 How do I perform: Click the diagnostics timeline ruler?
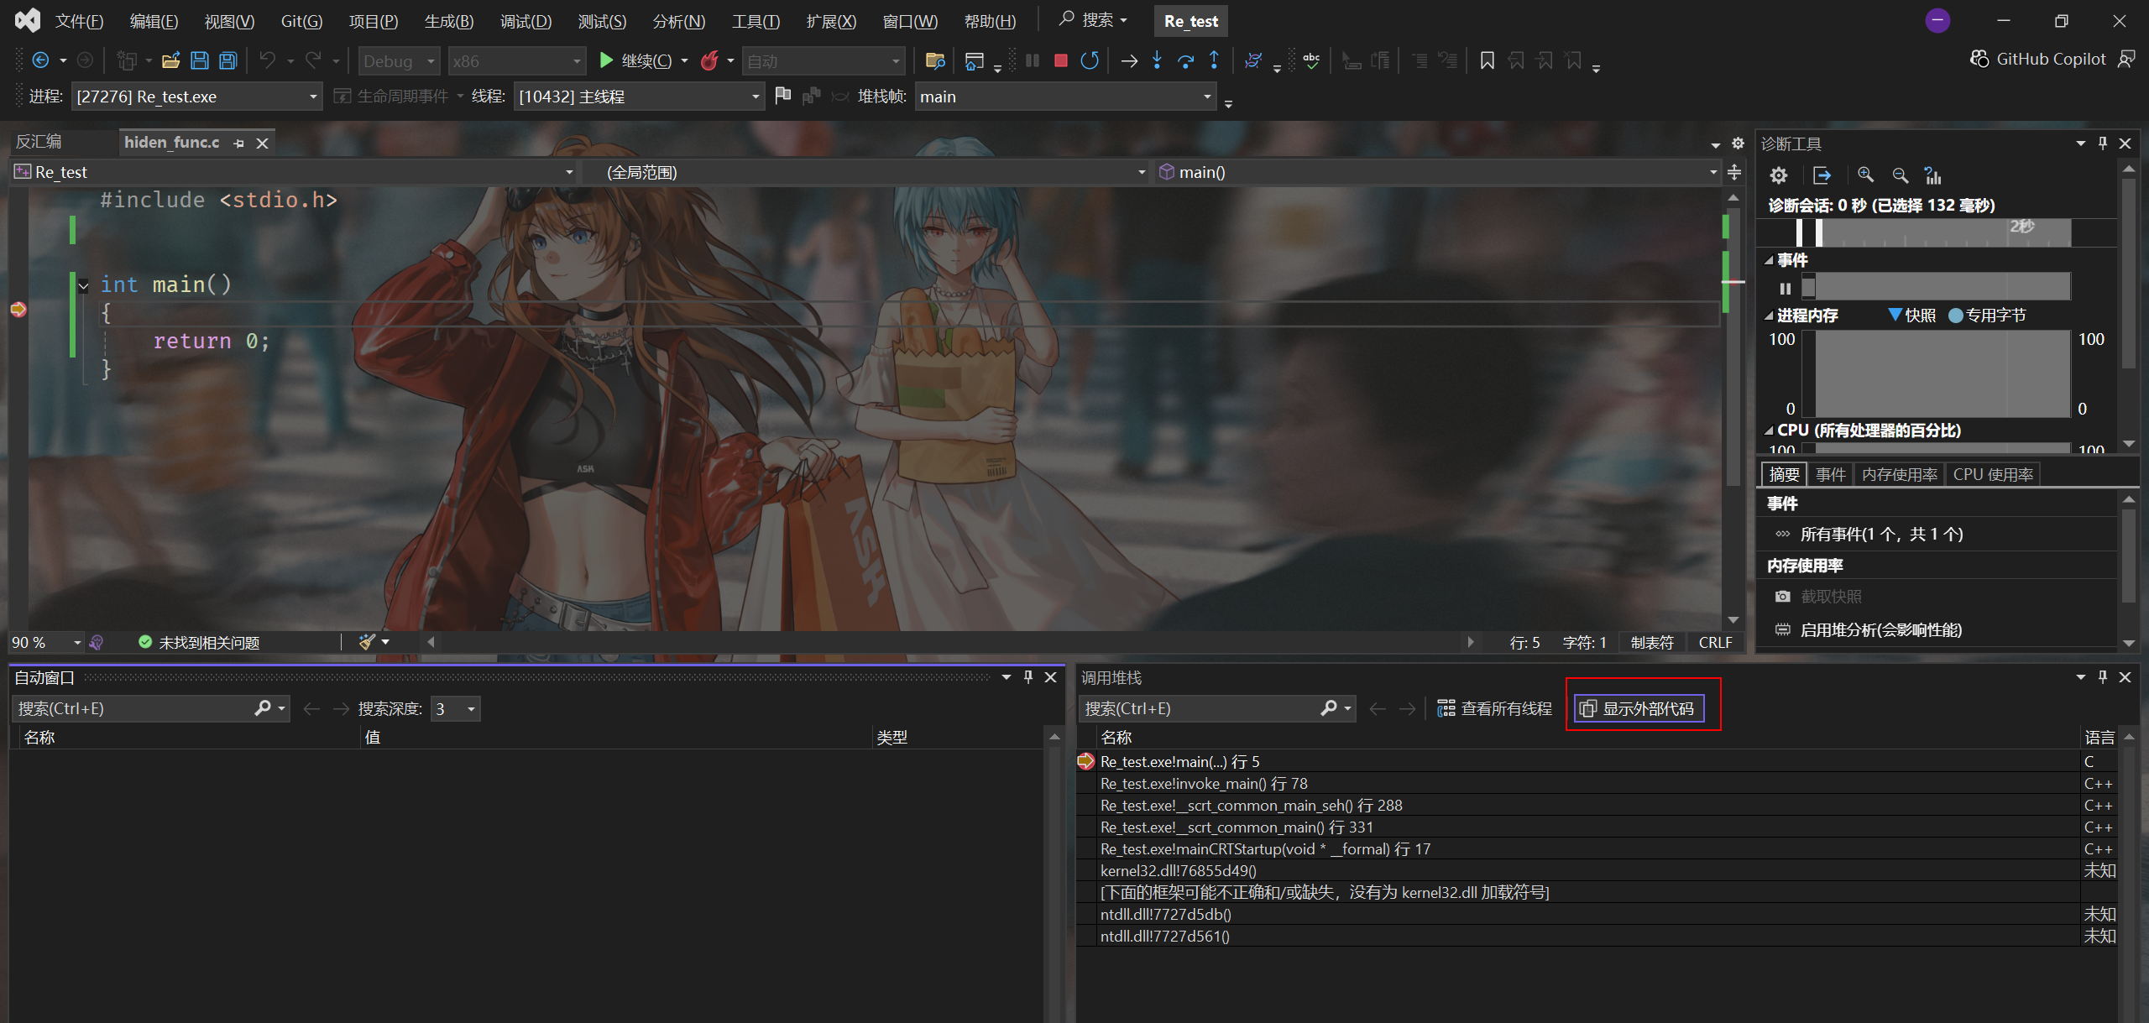(x=1935, y=232)
